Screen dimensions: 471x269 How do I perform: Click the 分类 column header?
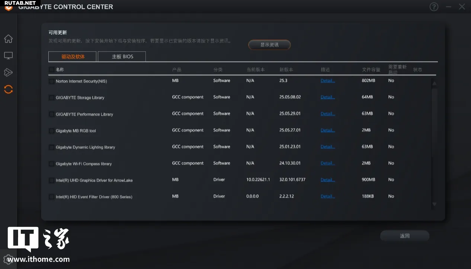[218, 69]
